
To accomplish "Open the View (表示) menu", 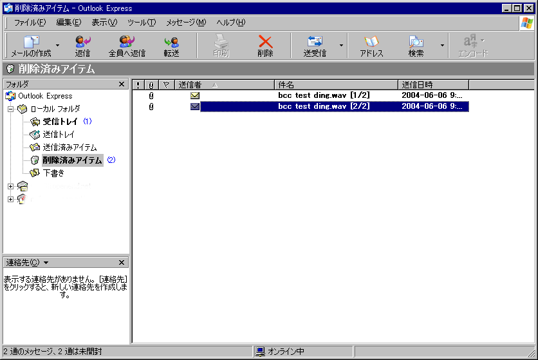I will tap(104, 23).
